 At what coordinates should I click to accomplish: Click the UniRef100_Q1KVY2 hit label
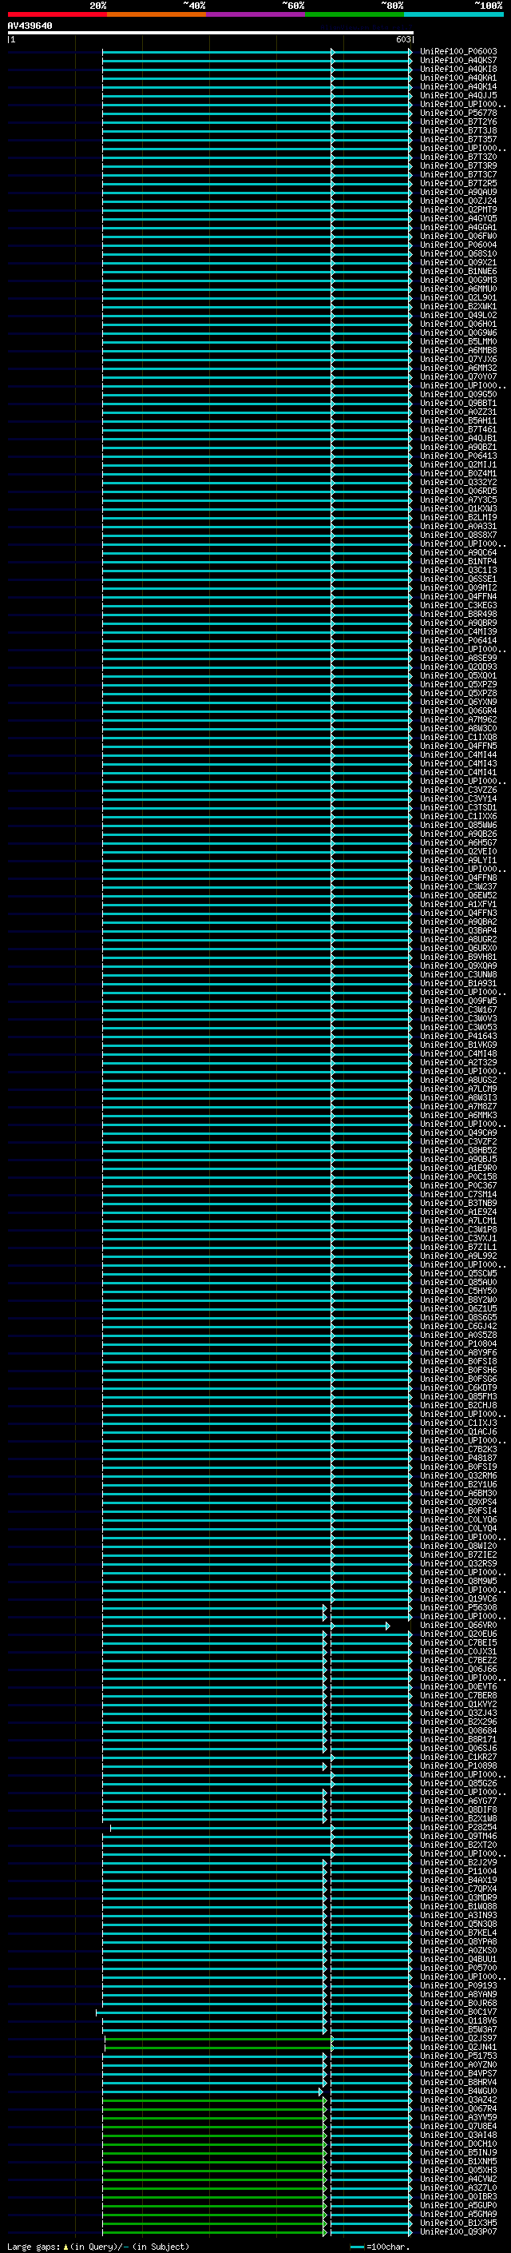(458, 1704)
